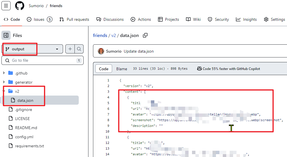Open the Security tab
Viewport: 287px width, 157px height.
218,19
